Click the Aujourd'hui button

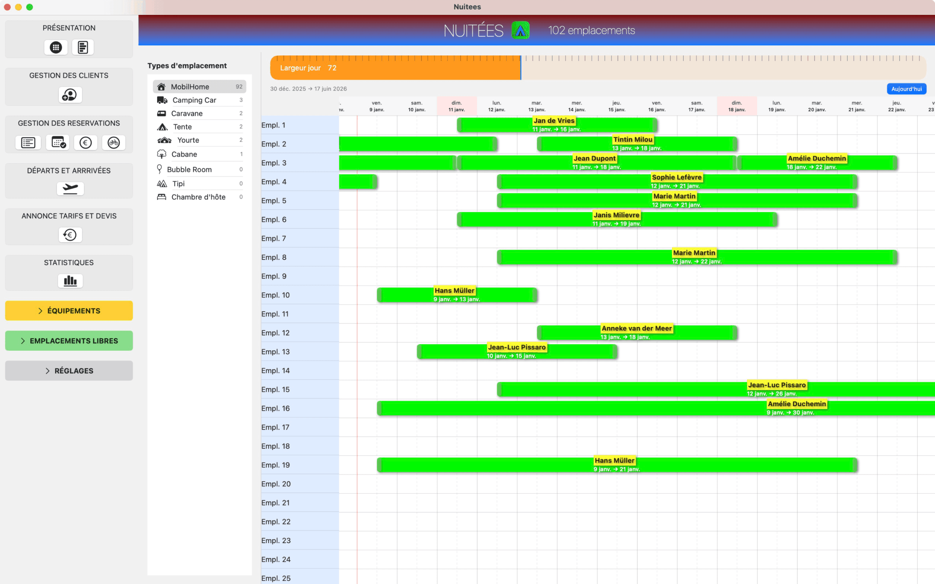[x=906, y=88]
